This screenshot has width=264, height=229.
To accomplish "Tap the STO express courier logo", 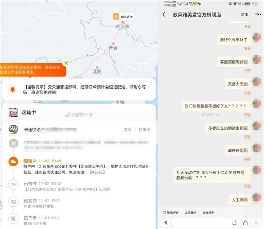I will 13,129.
